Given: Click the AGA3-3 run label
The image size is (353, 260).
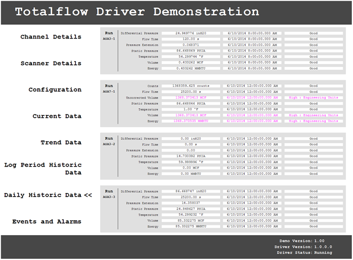Looking at the screenshot, I should coord(109,197).
